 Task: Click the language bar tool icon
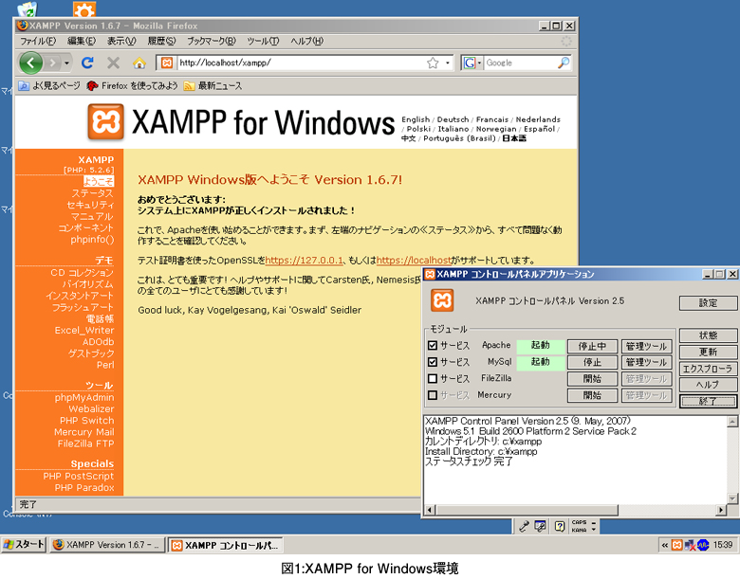524,526
